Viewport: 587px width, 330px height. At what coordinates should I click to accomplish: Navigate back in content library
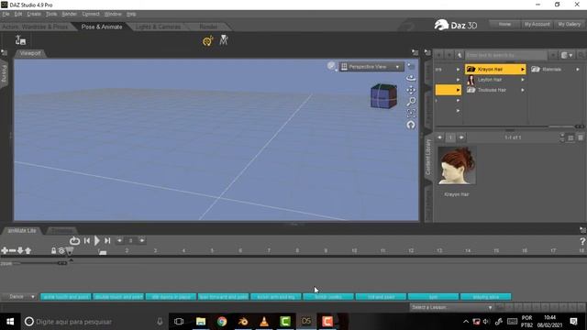438,55
